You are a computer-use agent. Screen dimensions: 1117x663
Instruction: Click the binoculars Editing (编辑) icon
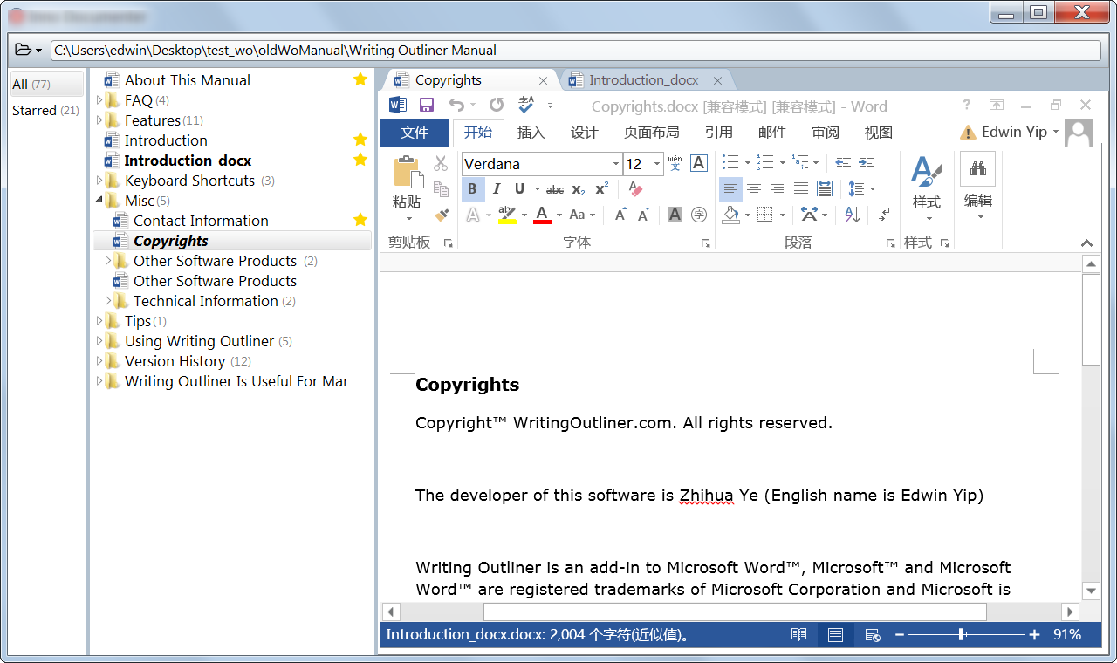pos(977,169)
